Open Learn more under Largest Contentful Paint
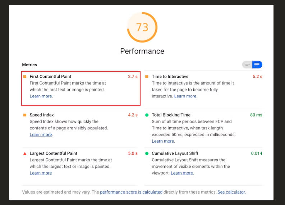 41,173
